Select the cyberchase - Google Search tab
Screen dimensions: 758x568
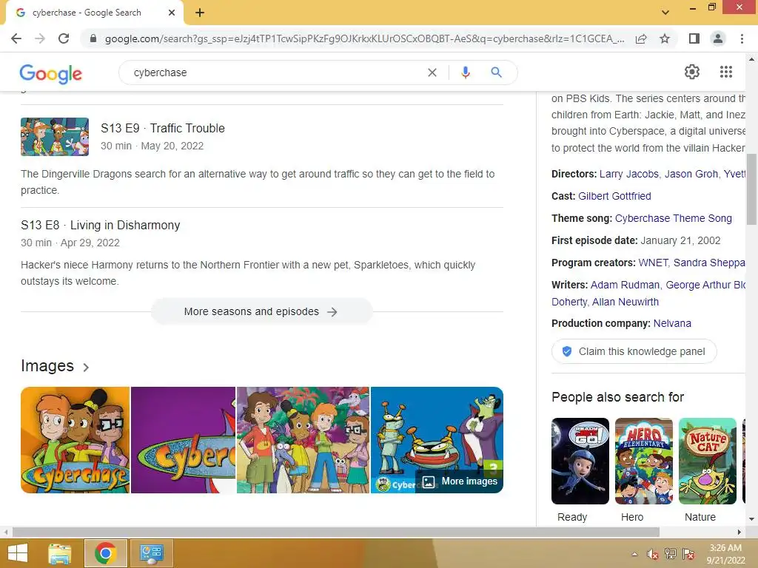tap(95, 13)
